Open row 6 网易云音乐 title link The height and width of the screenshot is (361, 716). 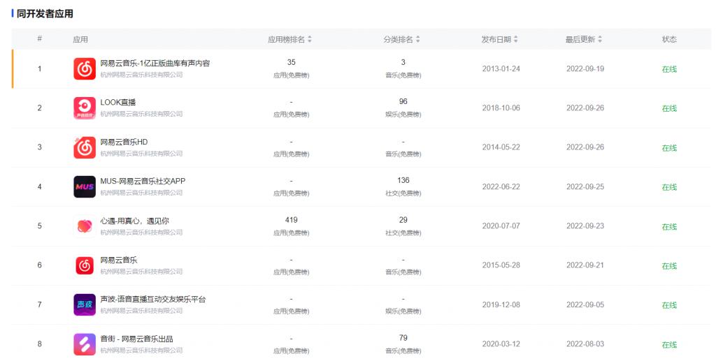tap(119, 260)
